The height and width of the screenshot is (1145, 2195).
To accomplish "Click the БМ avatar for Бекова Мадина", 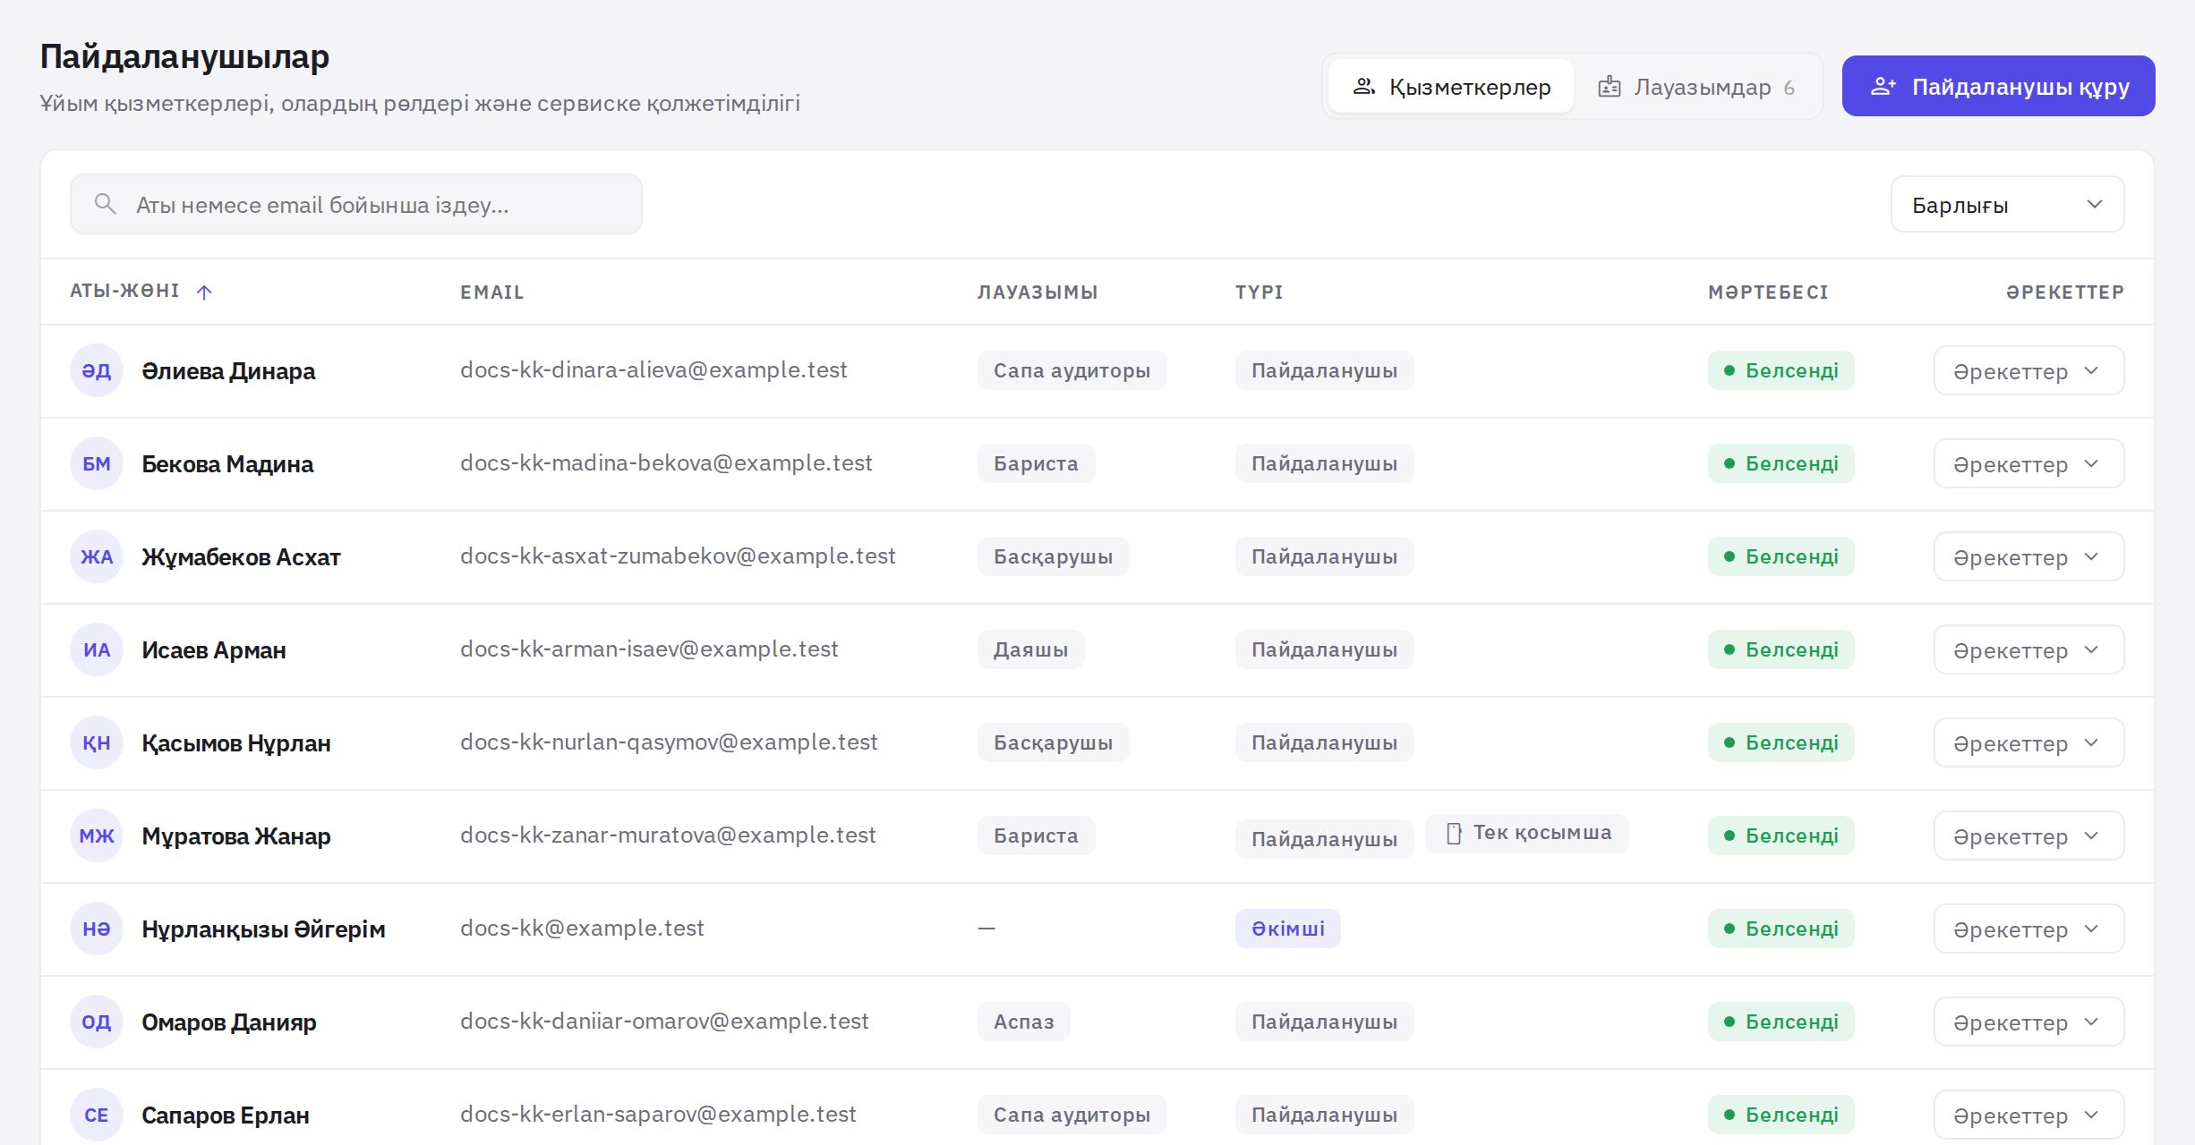I will [x=97, y=463].
